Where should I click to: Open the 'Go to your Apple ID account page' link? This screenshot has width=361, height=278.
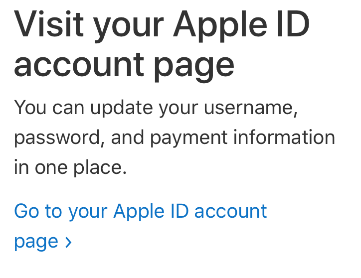coord(141,226)
